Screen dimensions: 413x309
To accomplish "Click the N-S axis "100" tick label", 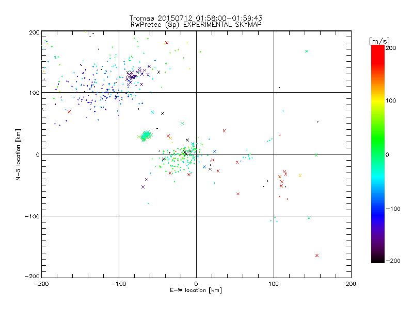I will click(x=34, y=93).
